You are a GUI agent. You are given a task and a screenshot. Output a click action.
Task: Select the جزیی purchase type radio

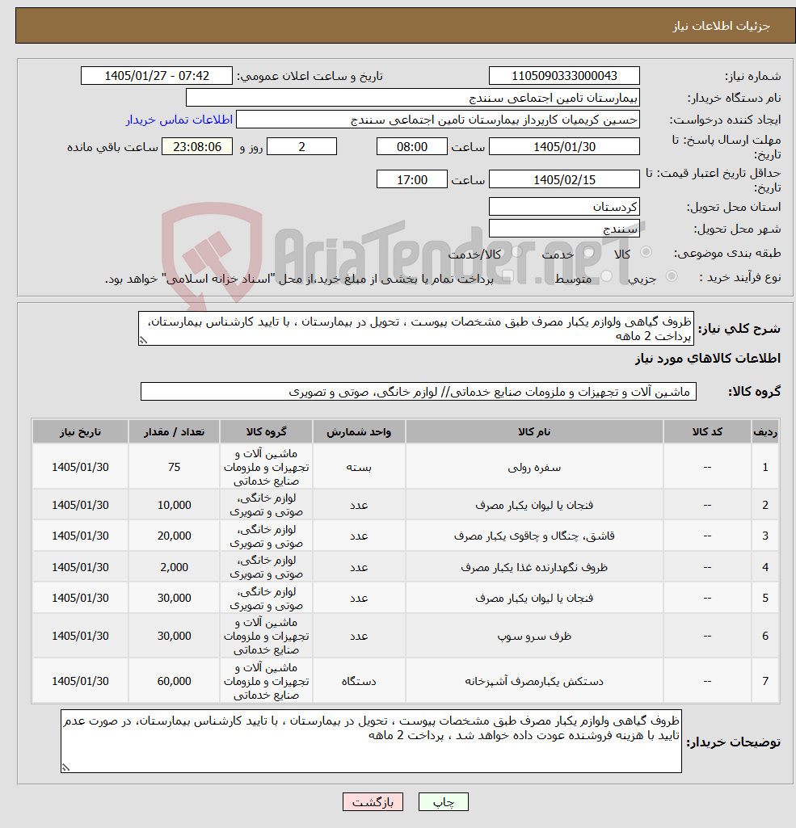pos(672,275)
